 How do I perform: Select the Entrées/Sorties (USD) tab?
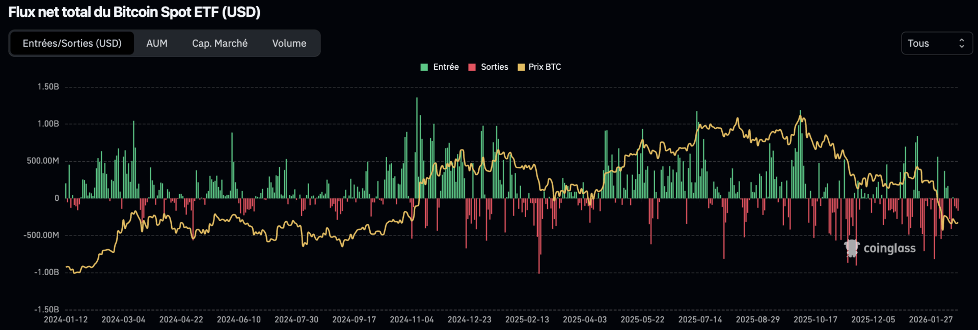pos(72,43)
